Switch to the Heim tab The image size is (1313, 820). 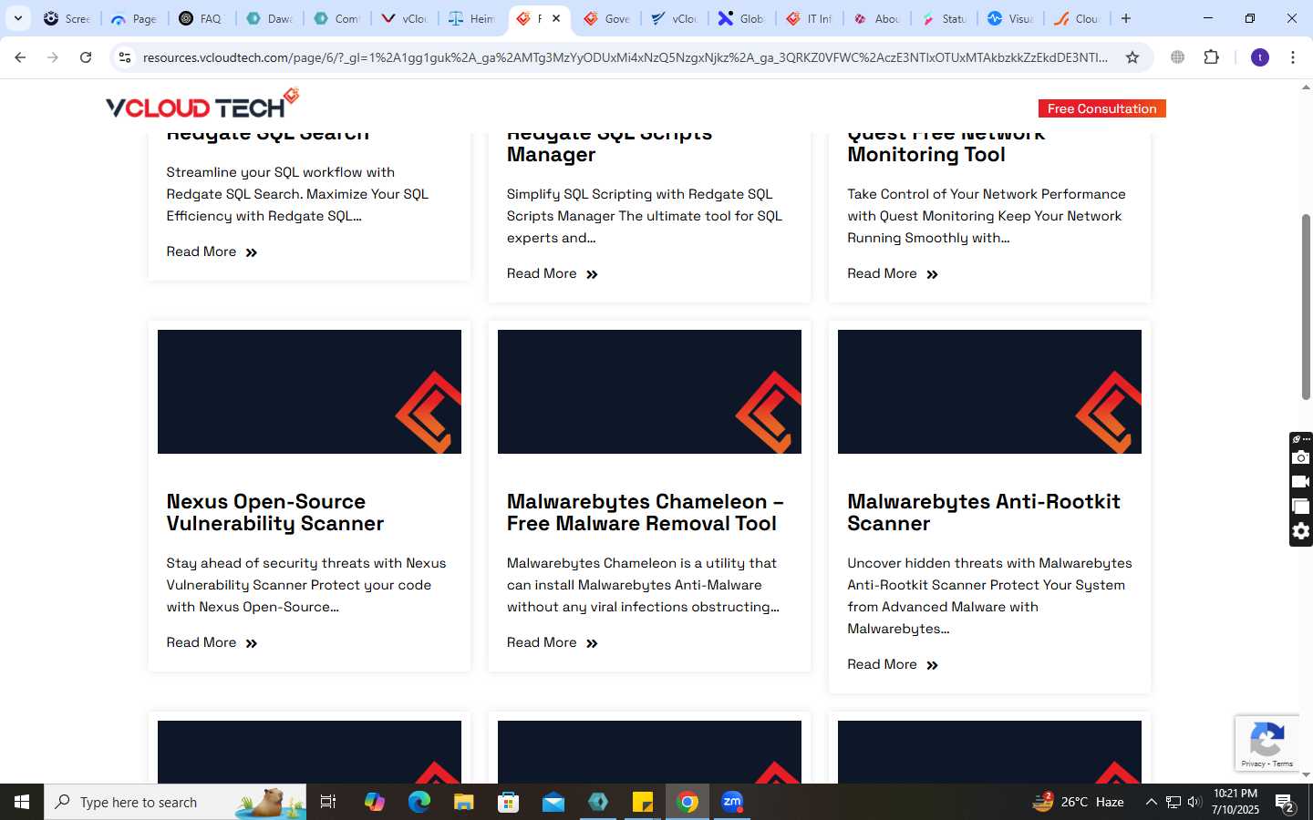click(x=472, y=18)
